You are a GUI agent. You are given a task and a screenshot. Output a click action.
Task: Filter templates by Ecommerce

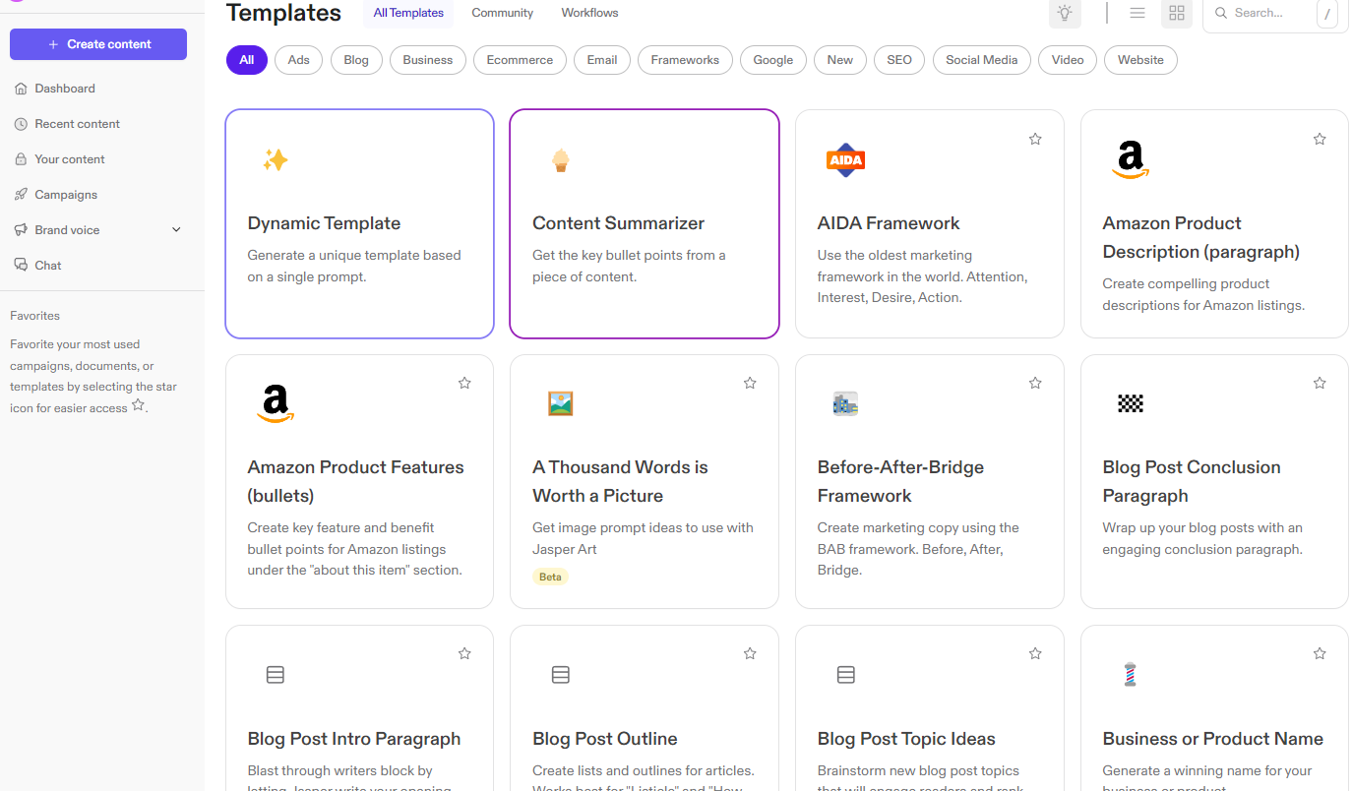pyautogui.click(x=520, y=60)
